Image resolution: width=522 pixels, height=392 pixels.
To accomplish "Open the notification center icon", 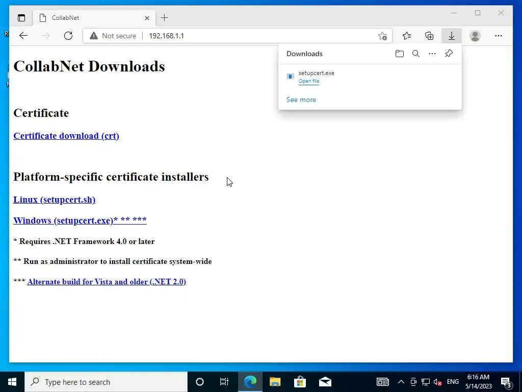I will (x=506, y=382).
